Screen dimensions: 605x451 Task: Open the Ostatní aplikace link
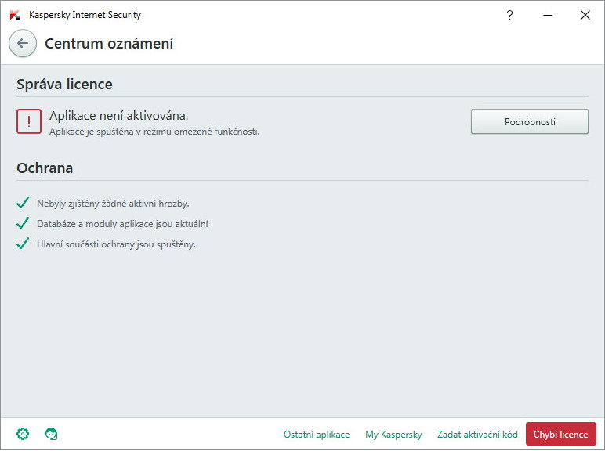pos(317,435)
